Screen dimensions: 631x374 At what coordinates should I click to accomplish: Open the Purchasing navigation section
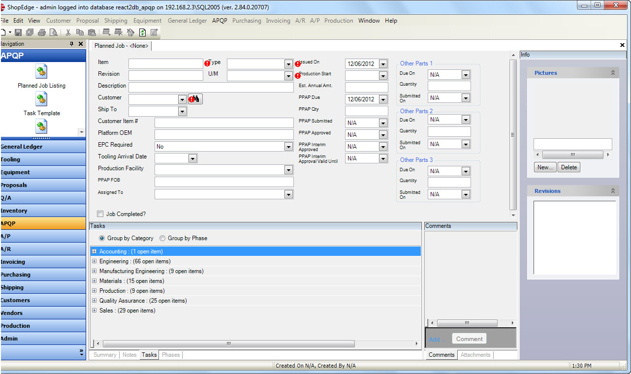tap(43, 275)
